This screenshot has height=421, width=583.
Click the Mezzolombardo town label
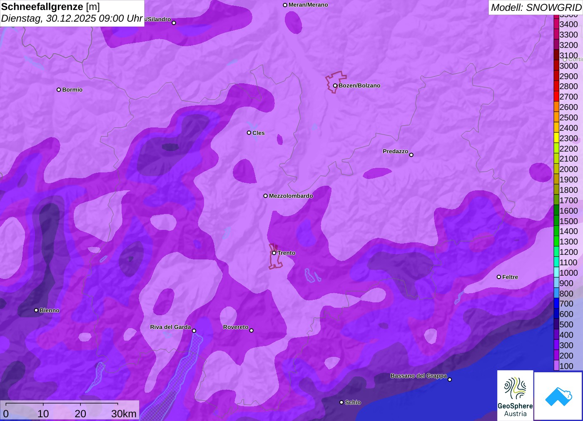[291, 196]
